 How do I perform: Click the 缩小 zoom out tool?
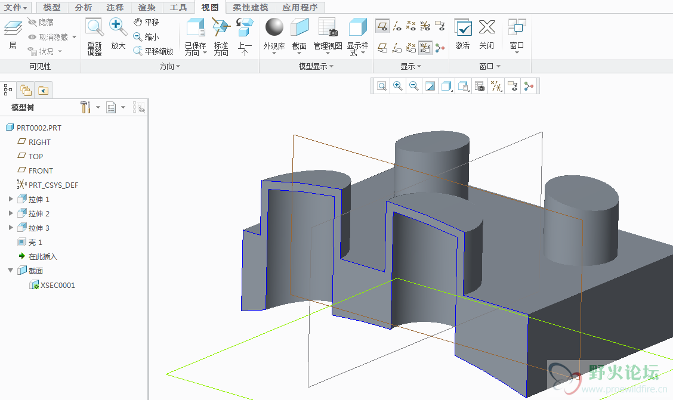[146, 37]
